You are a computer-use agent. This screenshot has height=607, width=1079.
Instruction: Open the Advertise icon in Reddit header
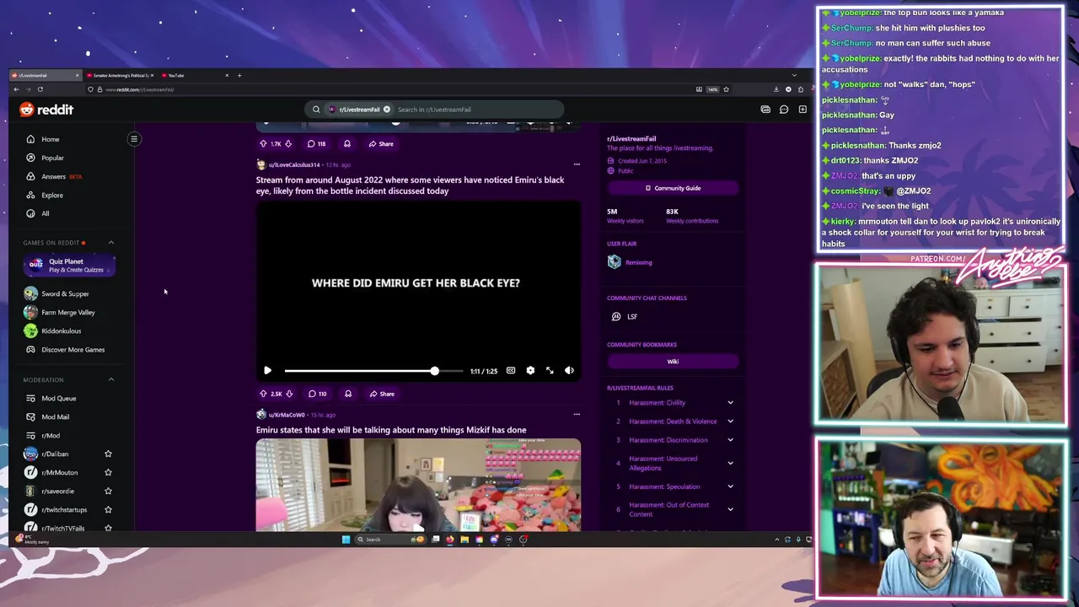coord(765,110)
